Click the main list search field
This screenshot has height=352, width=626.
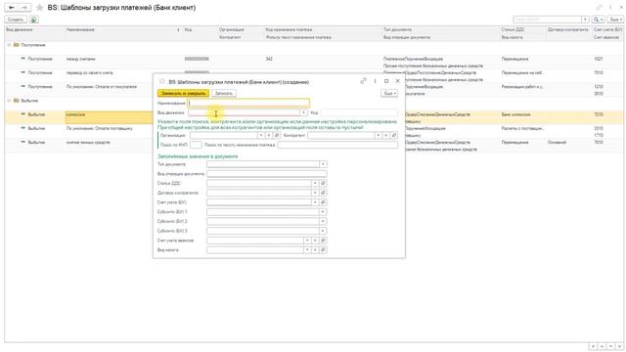coord(547,20)
